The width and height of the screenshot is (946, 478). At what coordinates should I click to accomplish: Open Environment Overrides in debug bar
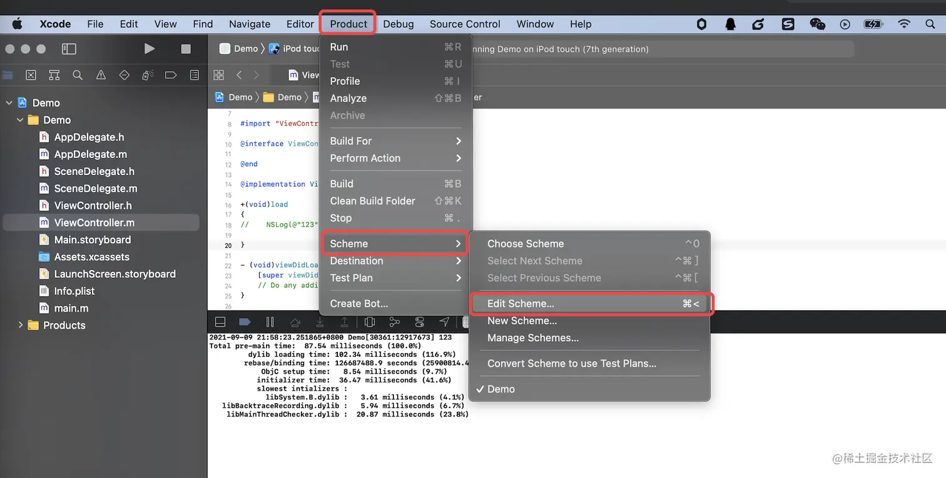(419, 322)
